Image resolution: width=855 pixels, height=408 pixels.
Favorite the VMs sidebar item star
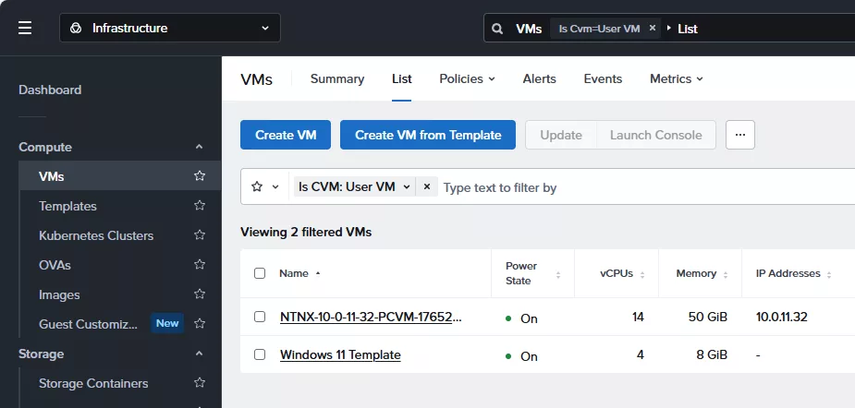tap(200, 176)
